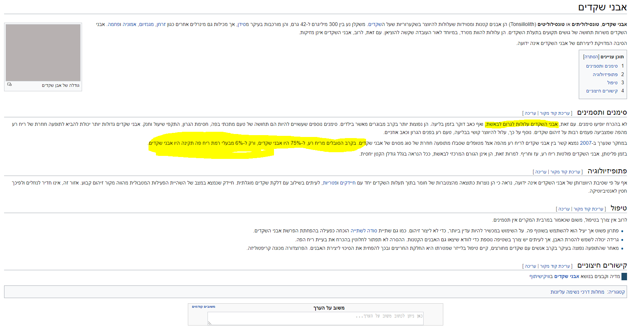Click עריכת קוד מקור for קישורים חיצוניים section
The image size is (630, 330).
(555, 266)
